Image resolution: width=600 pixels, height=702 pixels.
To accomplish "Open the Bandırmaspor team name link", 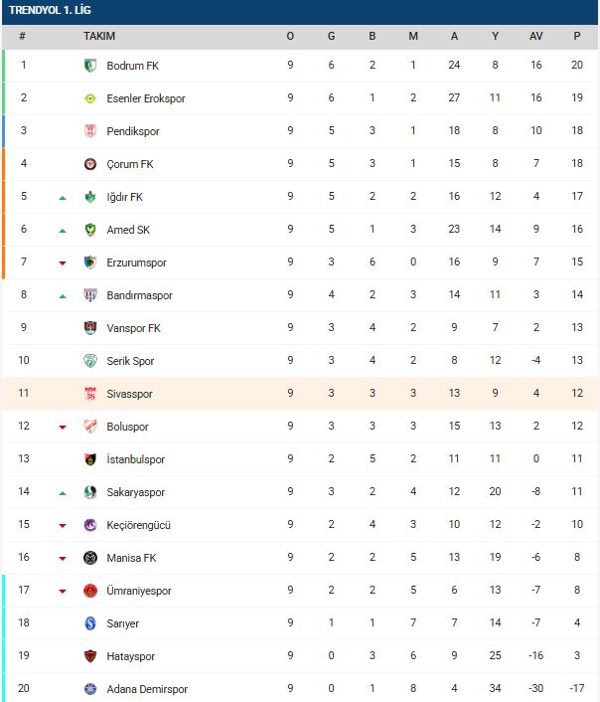I will 139,295.
